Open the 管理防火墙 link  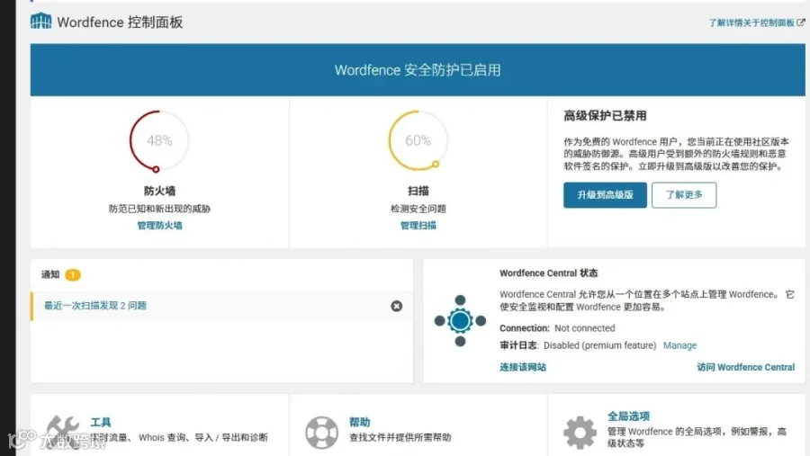[x=159, y=225]
